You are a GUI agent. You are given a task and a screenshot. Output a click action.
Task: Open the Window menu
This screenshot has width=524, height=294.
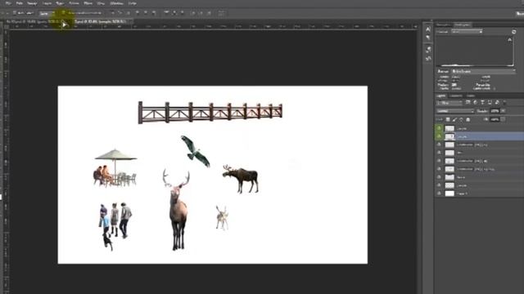point(116,3)
